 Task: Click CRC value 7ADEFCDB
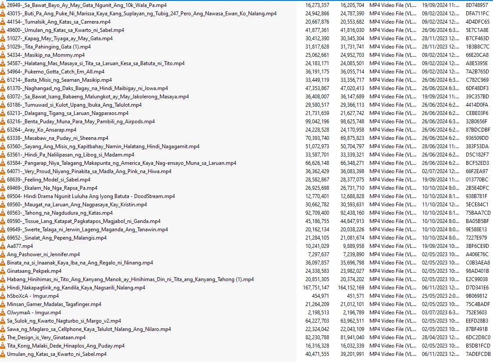tap(478, 354)
